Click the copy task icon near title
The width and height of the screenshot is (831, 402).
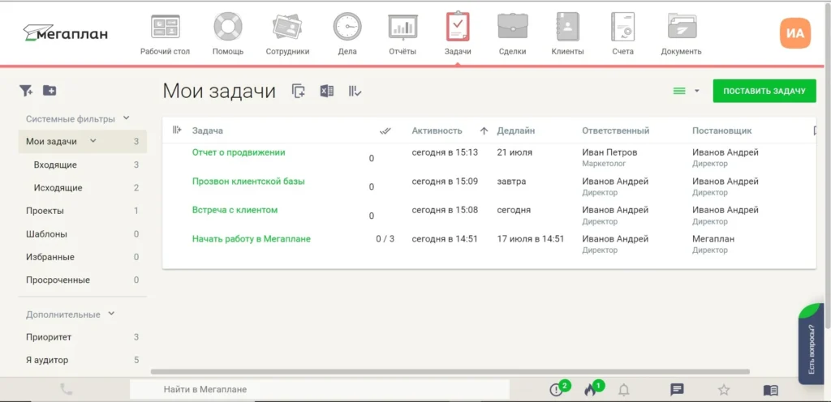pos(299,91)
